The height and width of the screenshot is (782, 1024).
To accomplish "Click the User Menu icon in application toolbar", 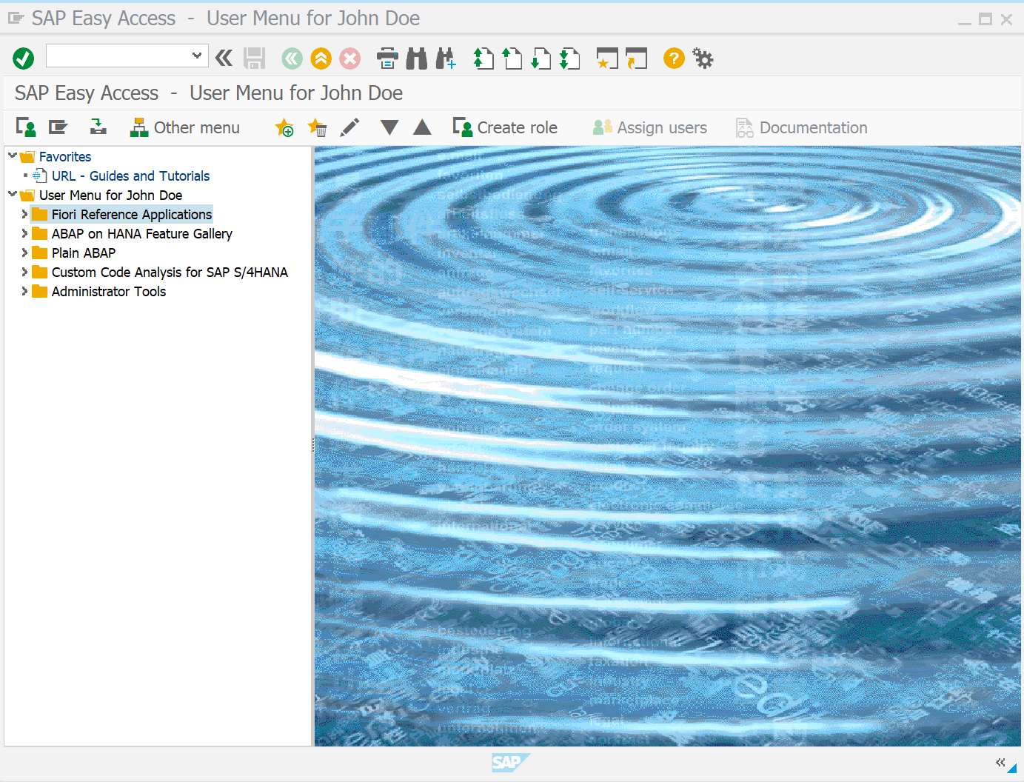I will pyautogui.click(x=26, y=127).
